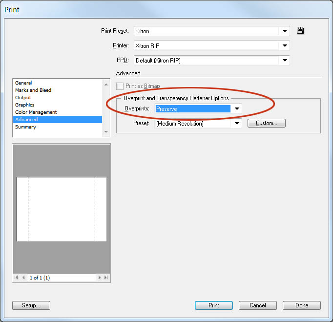
Task: Go to last page in preview
Action: coord(106,278)
